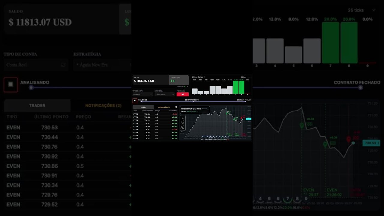Click the digit 5 bar in center histogram
The width and height of the screenshot is (384, 216).
(224, 91)
